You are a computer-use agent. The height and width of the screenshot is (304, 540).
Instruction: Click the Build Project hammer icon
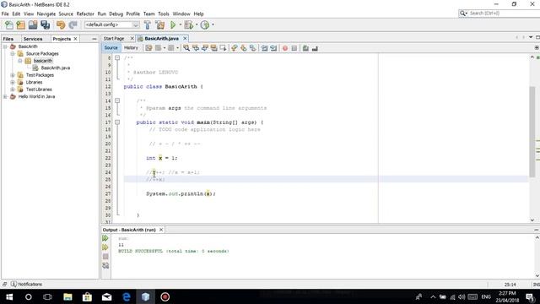[x=148, y=24]
